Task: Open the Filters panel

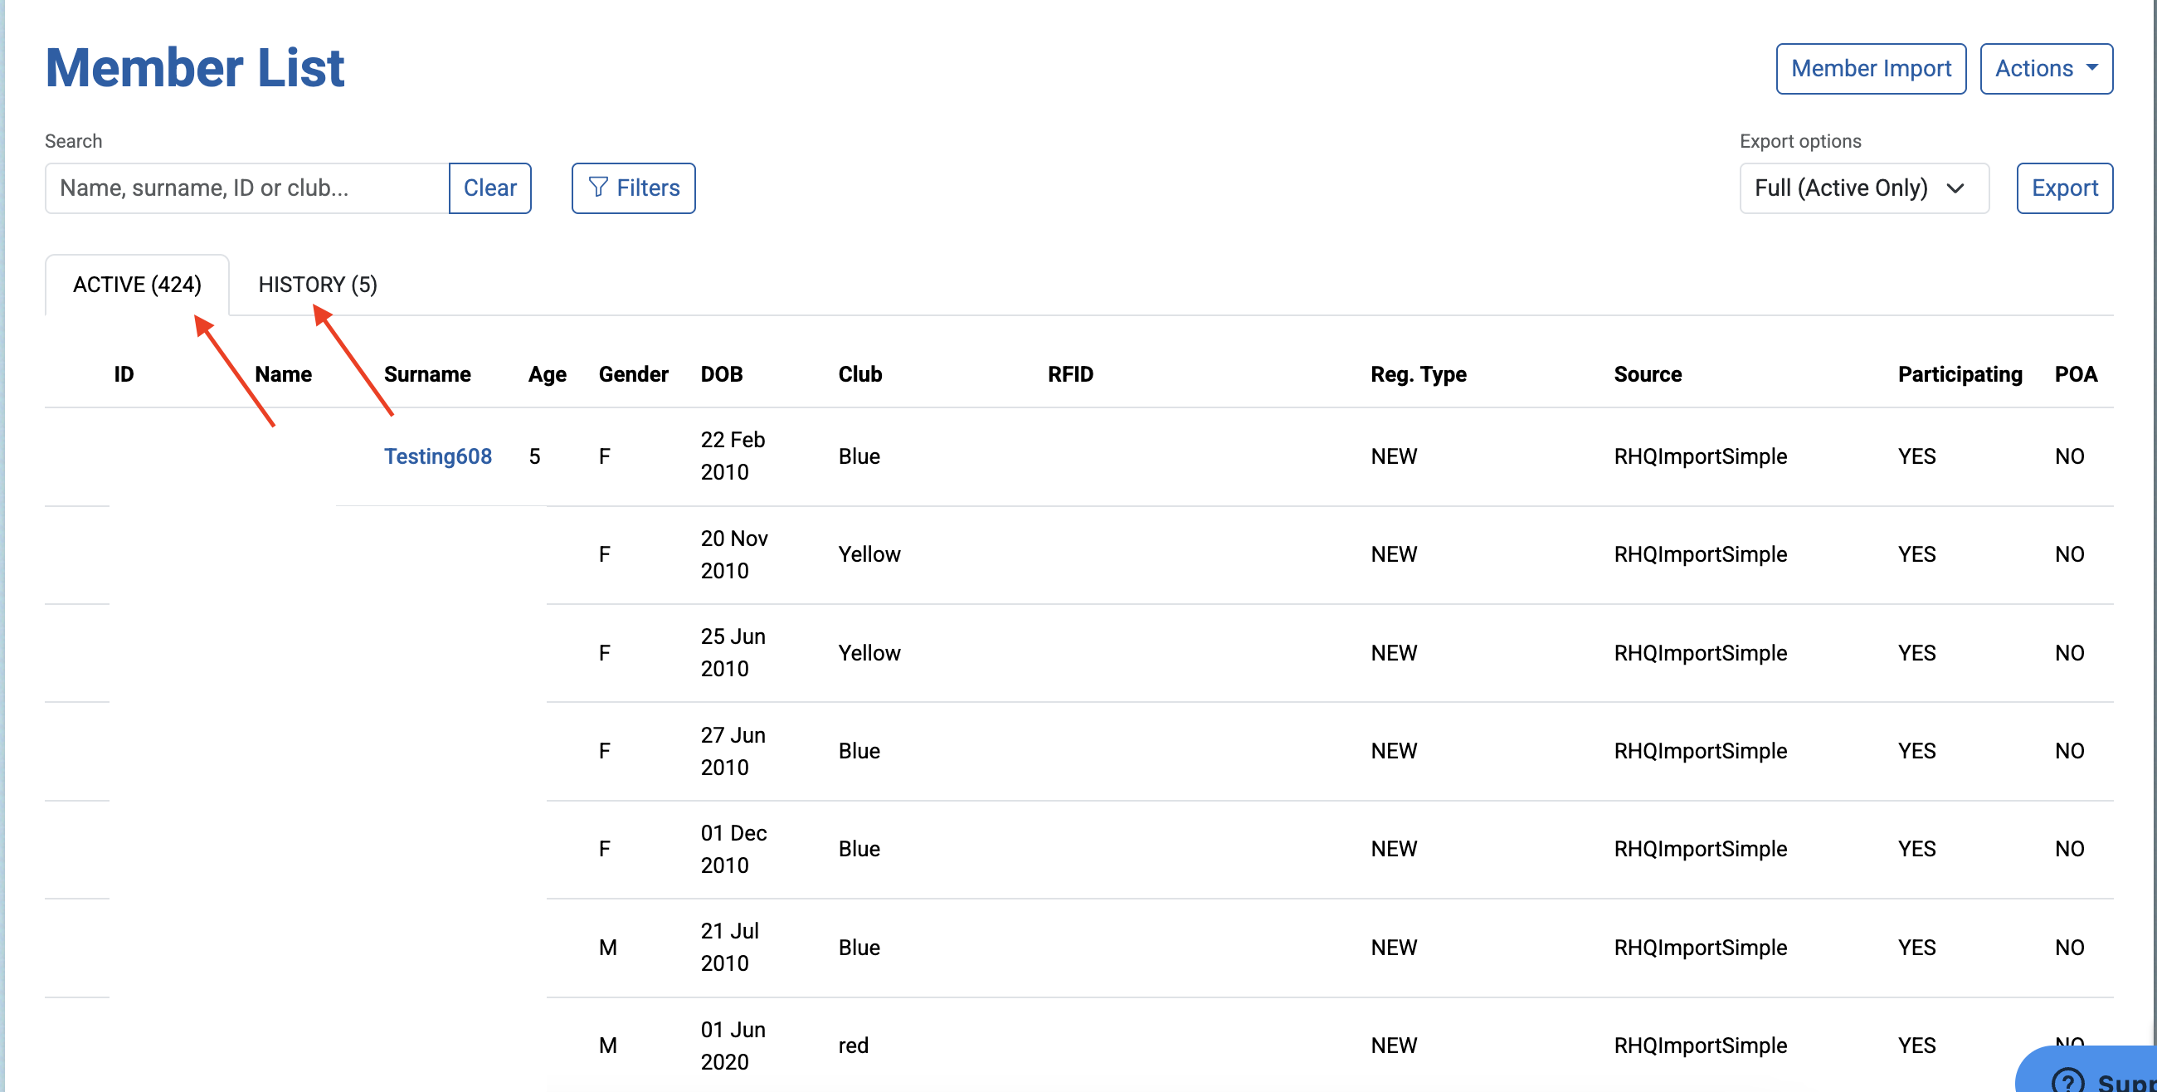Action: coord(633,188)
